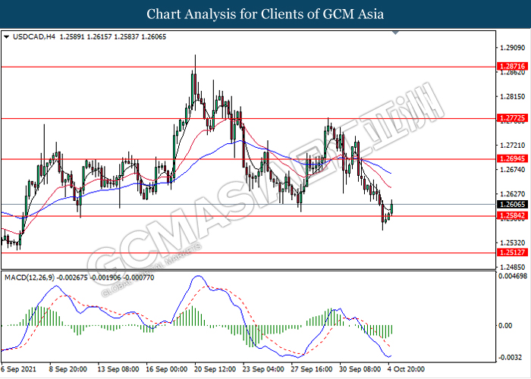The image size is (531, 379).
Task: Click the OHLC values next to symbol
Action: 113,36
